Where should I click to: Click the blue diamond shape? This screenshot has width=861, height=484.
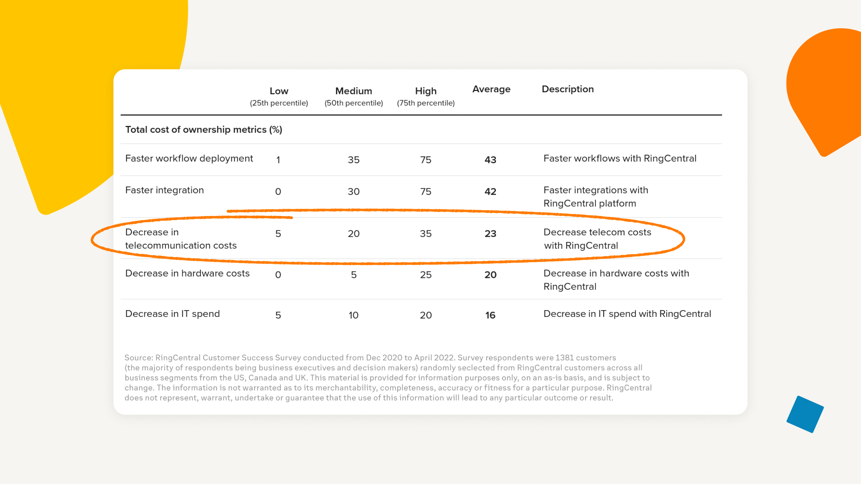(x=805, y=414)
